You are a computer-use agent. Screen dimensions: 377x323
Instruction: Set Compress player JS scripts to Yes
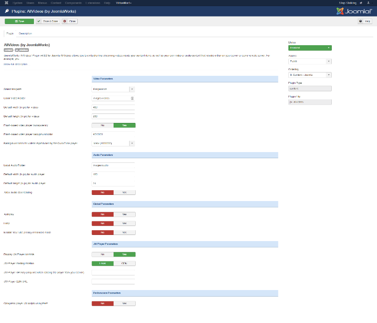tap(124, 304)
